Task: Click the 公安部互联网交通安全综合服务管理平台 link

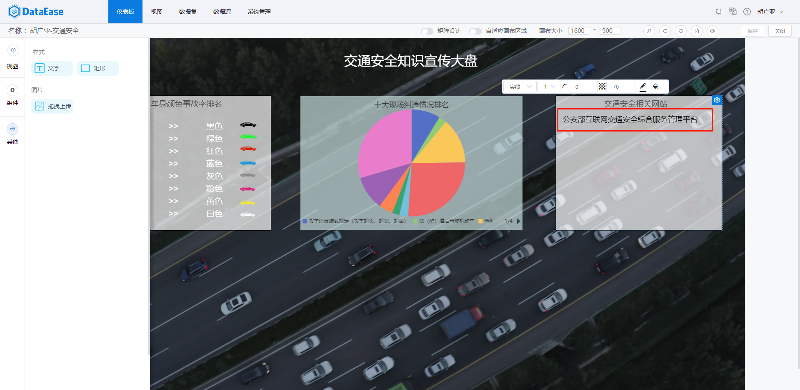Action: point(630,119)
